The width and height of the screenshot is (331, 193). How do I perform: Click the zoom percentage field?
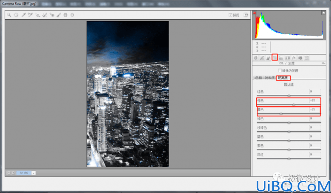click(x=24, y=173)
